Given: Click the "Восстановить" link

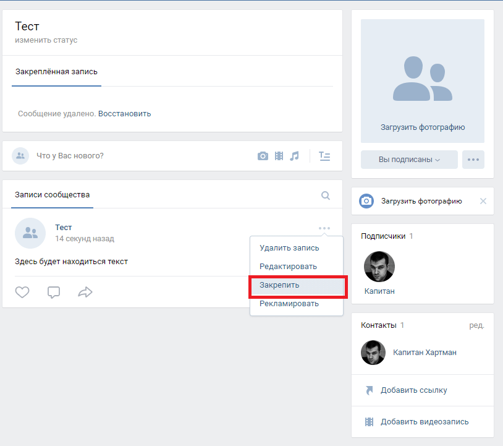Looking at the screenshot, I should tap(124, 114).
